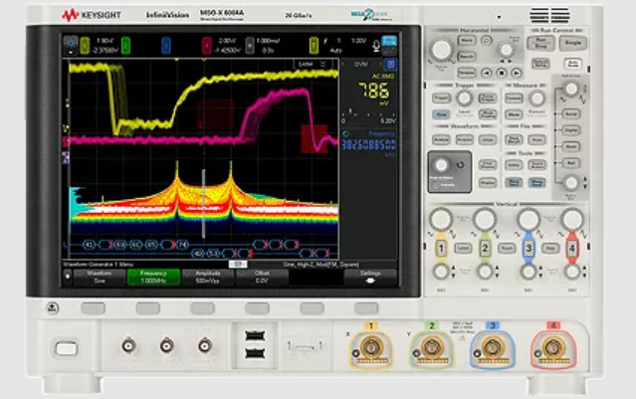The height and width of the screenshot is (399, 636).
Task: Select the channel 3 BNC input connector
Action: [x=493, y=348]
